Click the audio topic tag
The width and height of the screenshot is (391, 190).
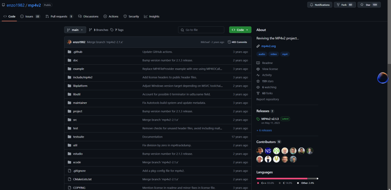262,54
